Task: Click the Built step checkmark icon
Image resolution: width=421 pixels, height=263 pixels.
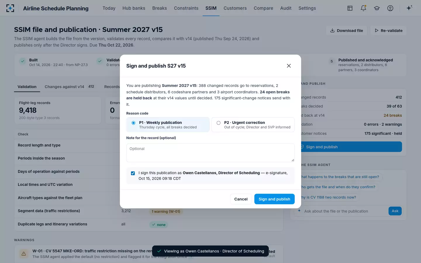Action: [x=23, y=61]
